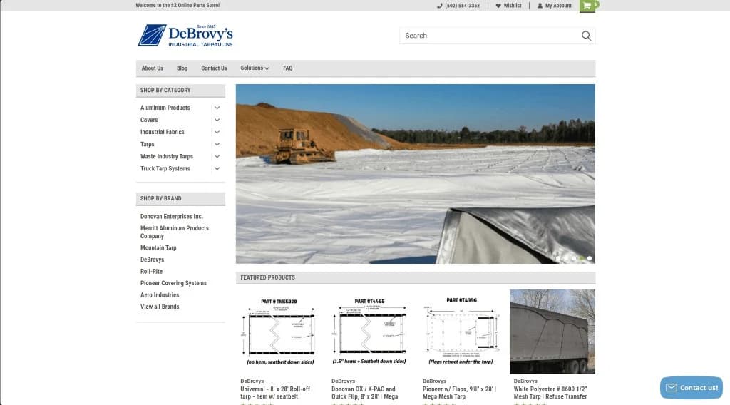Viewport: 730px width, 405px height.
Task: Open the Roll-Rite brand
Action: click(151, 272)
